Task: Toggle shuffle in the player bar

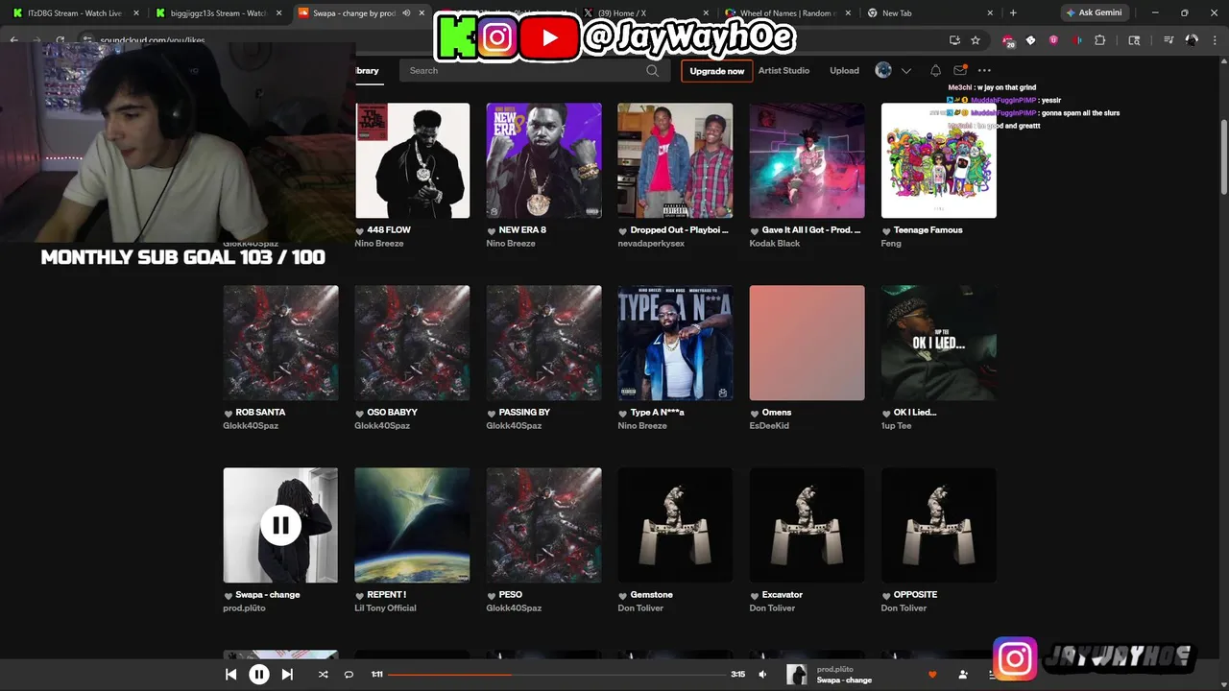Action: [x=323, y=675]
